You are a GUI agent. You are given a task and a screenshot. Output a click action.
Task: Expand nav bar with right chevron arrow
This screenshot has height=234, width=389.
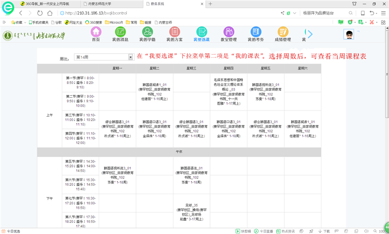(x=309, y=34)
